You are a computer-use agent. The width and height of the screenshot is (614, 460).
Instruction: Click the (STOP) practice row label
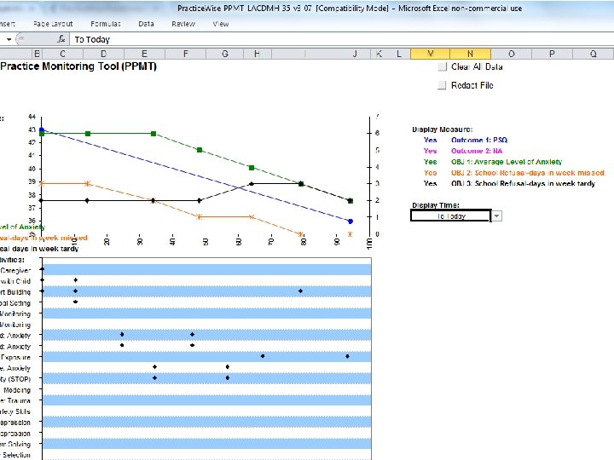pyautogui.click(x=15, y=379)
